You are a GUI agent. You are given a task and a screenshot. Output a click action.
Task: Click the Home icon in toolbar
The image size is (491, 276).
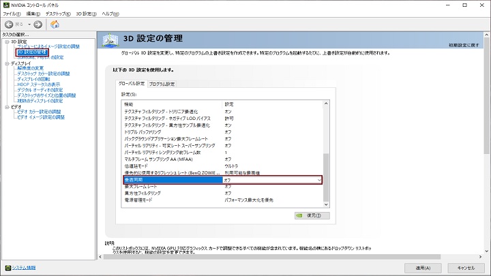click(x=55, y=25)
